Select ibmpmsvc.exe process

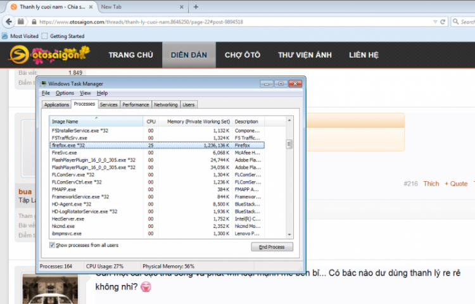coord(157,234)
